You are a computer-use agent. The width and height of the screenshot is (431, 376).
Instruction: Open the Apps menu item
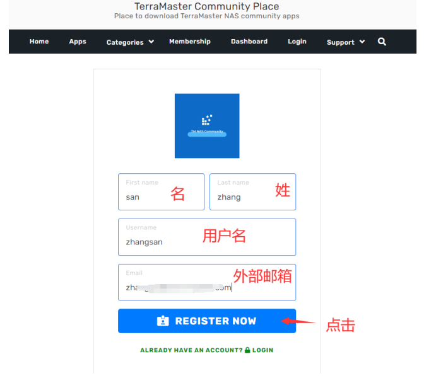click(x=78, y=42)
